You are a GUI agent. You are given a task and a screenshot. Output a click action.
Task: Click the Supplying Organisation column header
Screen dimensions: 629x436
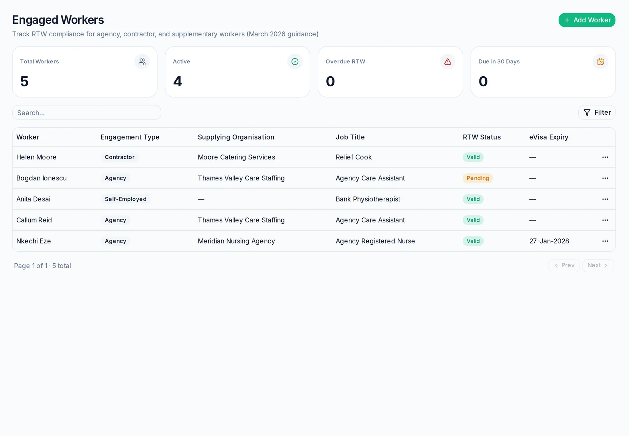236,137
